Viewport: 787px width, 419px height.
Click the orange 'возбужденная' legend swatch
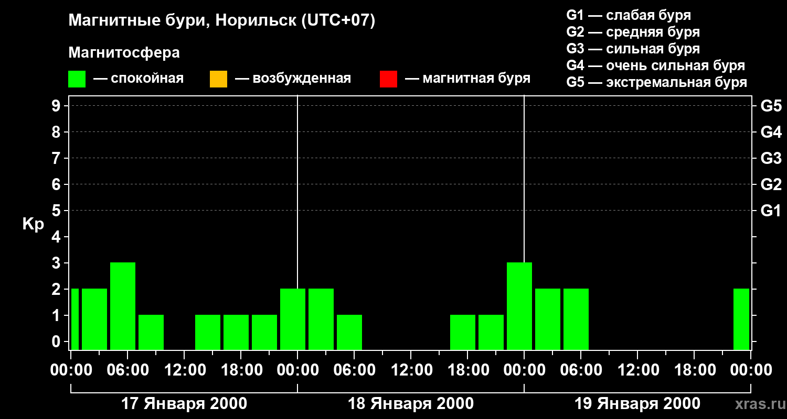(218, 79)
